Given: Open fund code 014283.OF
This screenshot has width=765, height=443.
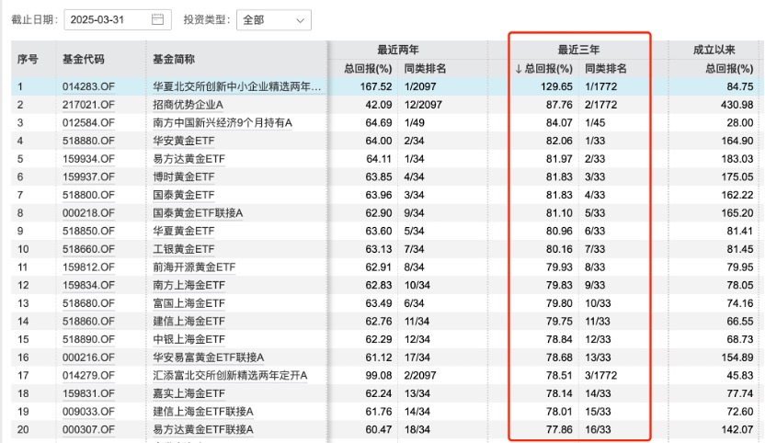Looking at the screenshot, I should 88,87.
